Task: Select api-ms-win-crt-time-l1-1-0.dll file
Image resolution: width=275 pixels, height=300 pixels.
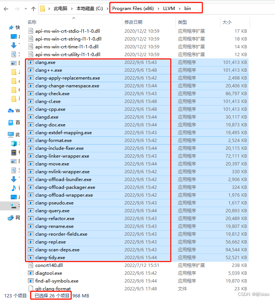Action: pyautogui.click(x=67, y=47)
